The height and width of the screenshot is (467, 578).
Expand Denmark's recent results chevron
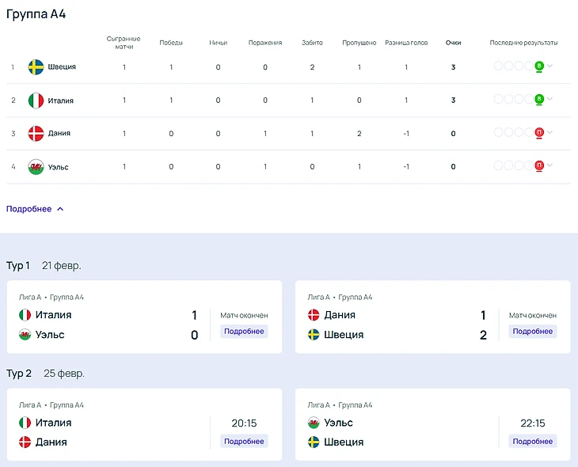coord(550,133)
